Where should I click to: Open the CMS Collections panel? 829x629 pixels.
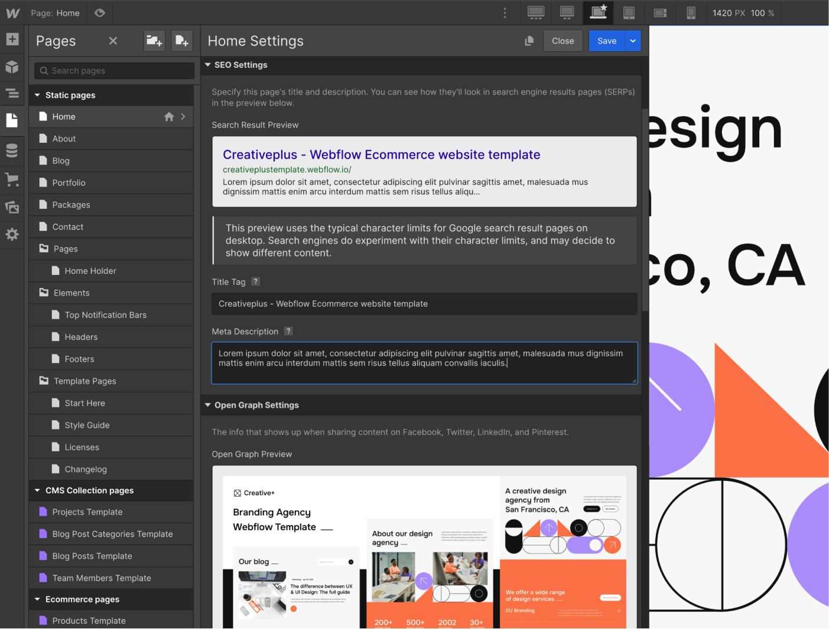pos(12,151)
